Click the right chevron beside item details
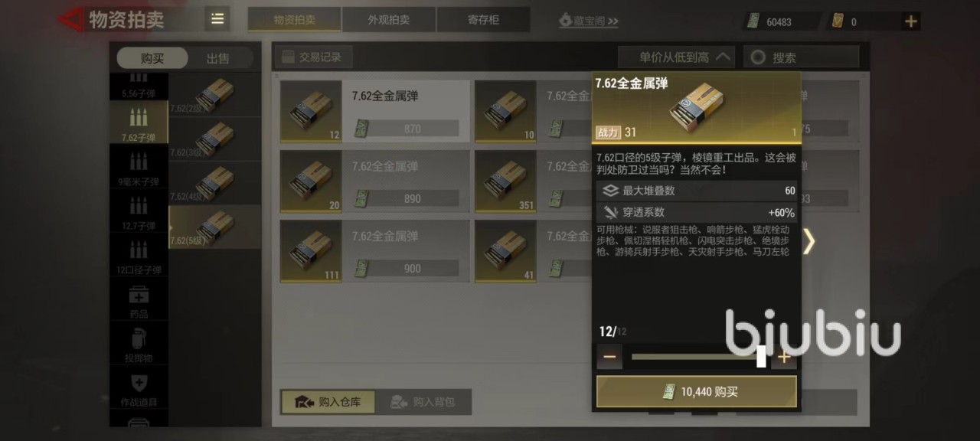Image resolution: width=980 pixels, height=441 pixels. (809, 241)
